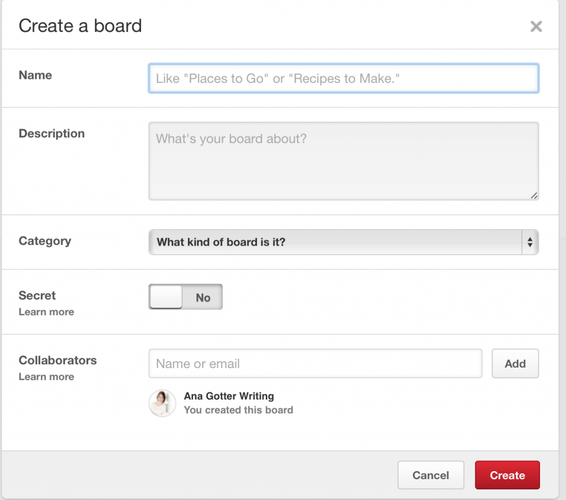Click the Create a board heading

80,26
